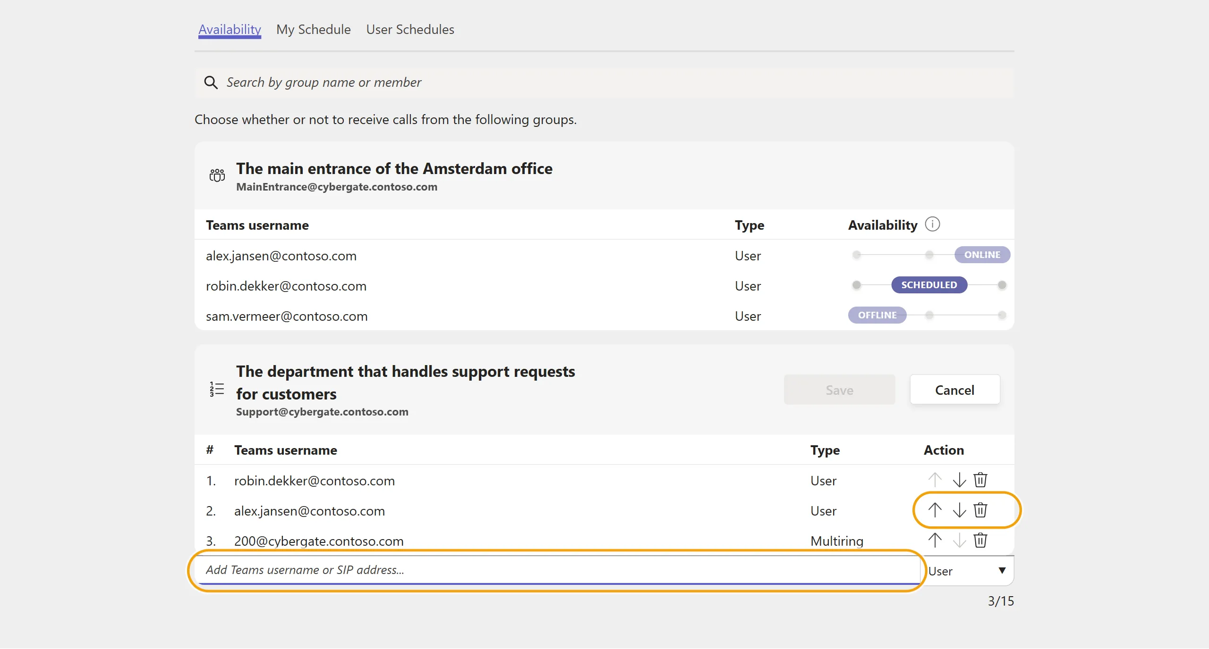The height and width of the screenshot is (649, 1209).
Task: Click the Multiring type cell
Action: click(837, 541)
